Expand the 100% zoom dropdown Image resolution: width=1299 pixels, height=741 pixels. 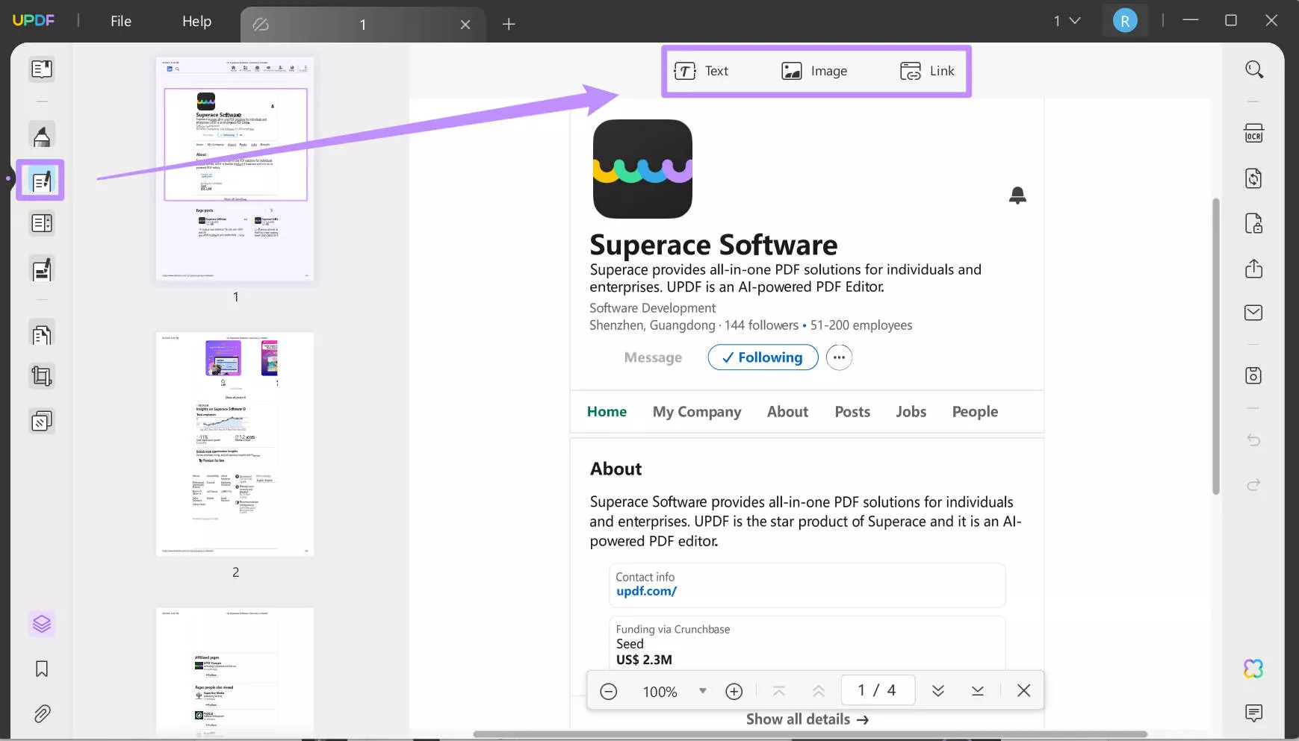[703, 691]
